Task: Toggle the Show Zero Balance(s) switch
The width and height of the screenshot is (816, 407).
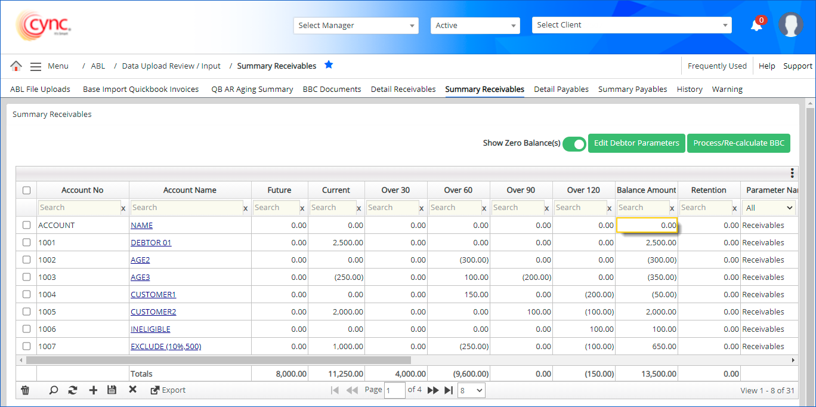Action: click(574, 144)
